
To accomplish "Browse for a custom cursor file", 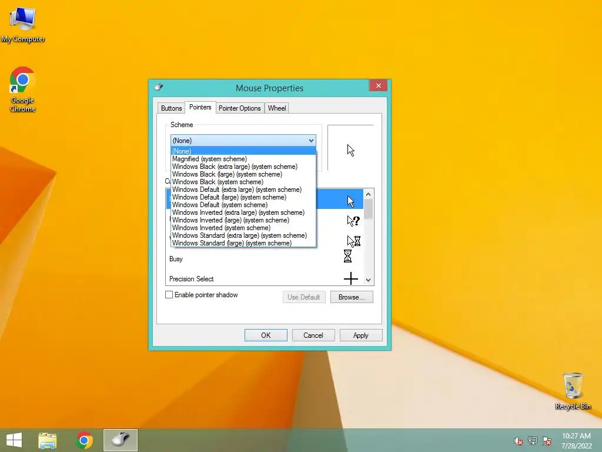I will coord(352,297).
